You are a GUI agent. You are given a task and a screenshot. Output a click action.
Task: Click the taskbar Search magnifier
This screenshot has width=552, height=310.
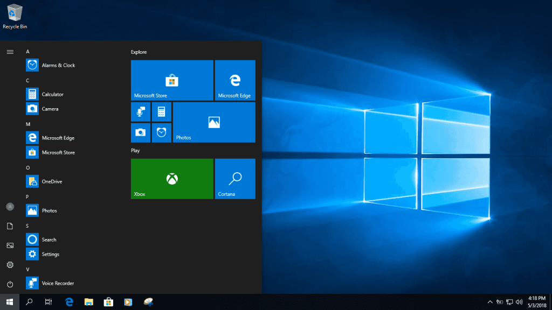29,302
